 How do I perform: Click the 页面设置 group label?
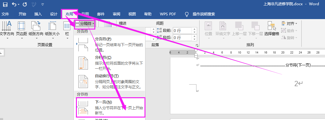[x=45, y=45]
